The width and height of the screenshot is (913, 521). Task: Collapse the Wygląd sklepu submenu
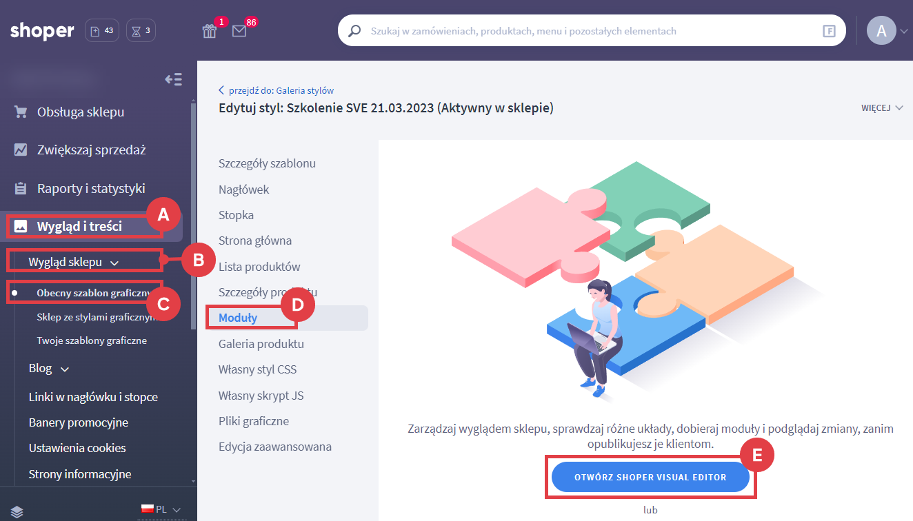(73, 262)
